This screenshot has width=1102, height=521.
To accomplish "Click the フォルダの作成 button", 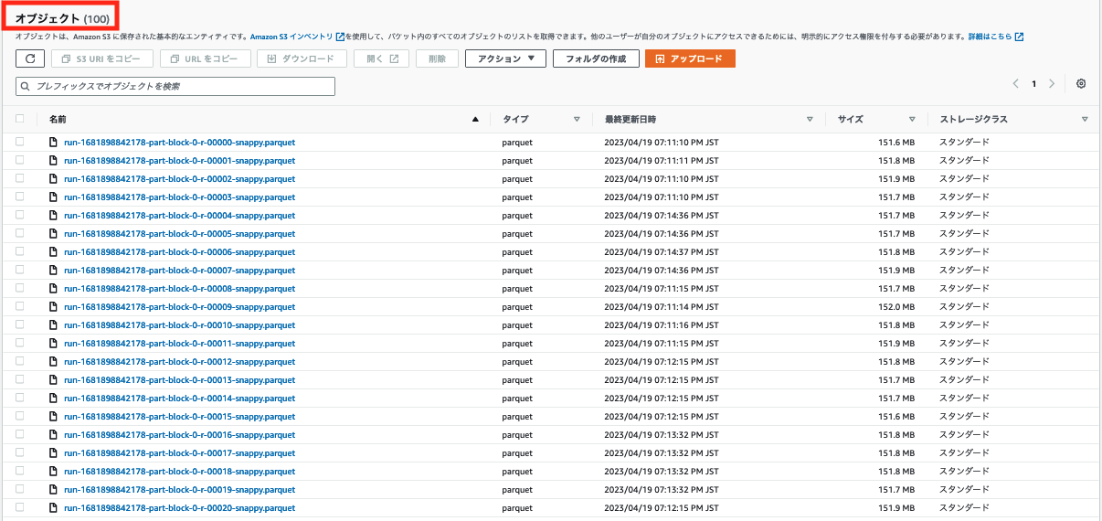I will [x=596, y=58].
